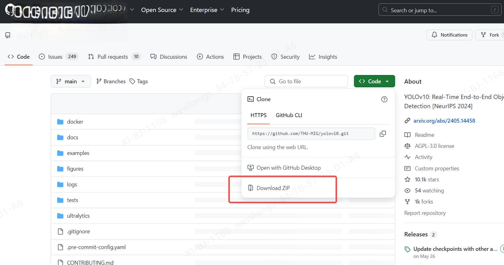Open the Pull requests tab
This screenshot has height=265, width=504.
[x=114, y=57]
